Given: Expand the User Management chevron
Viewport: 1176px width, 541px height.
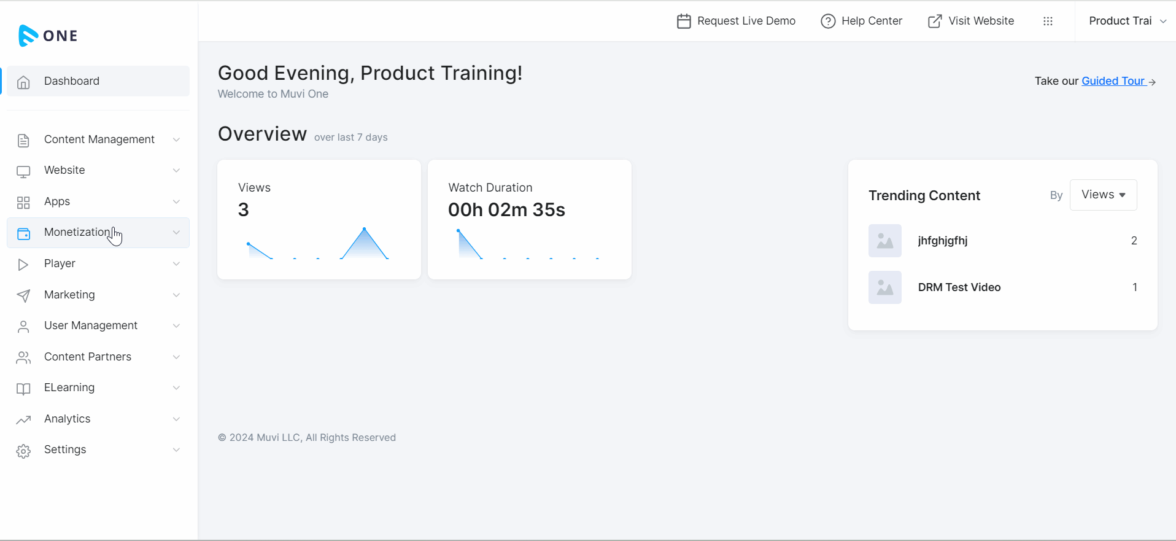Looking at the screenshot, I should pos(176,326).
